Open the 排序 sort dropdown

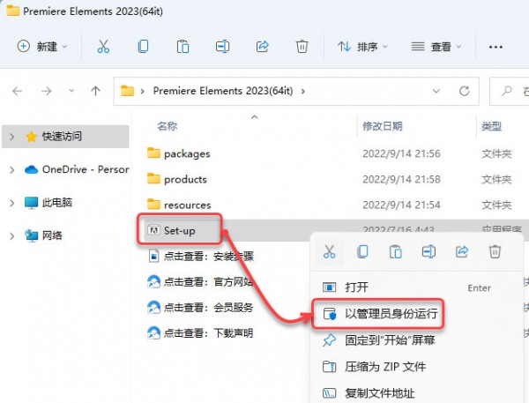click(362, 46)
